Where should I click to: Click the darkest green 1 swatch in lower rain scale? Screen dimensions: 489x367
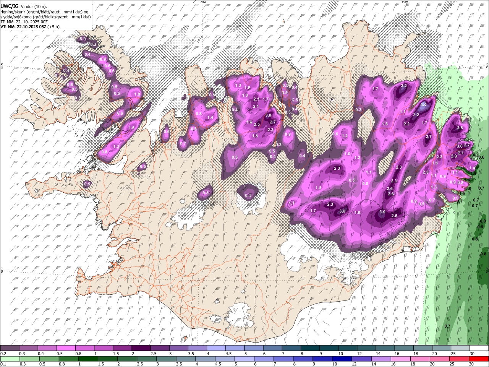89,359
